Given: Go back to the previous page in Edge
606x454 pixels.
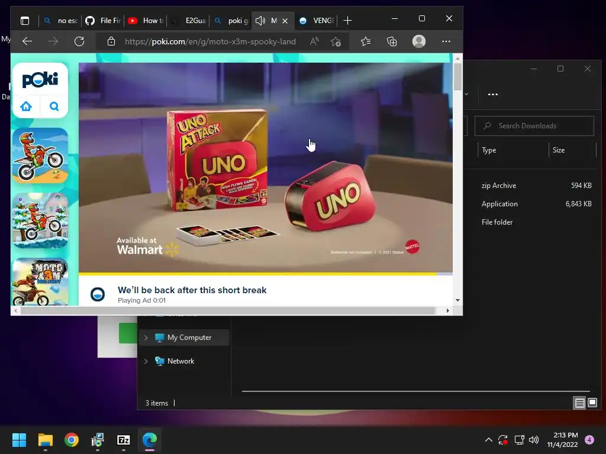Looking at the screenshot, I should [27, 41].
